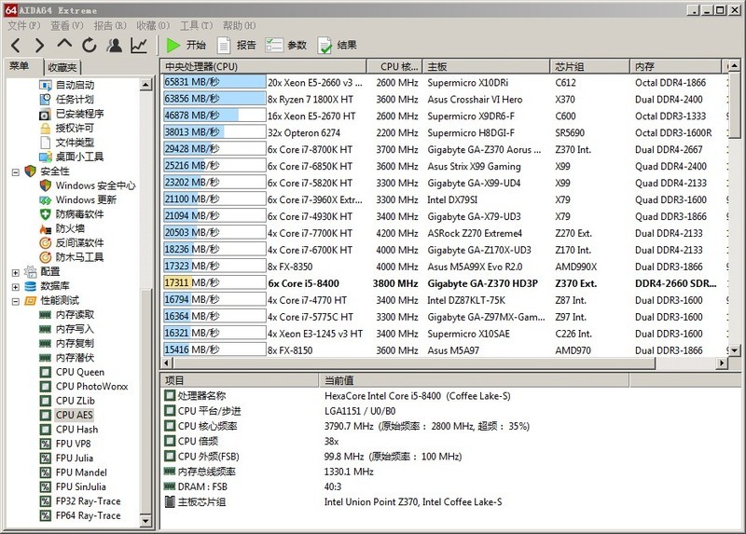
Task: Click the CPU ZLib benchmark icon
Action: [x=45, y=401]
